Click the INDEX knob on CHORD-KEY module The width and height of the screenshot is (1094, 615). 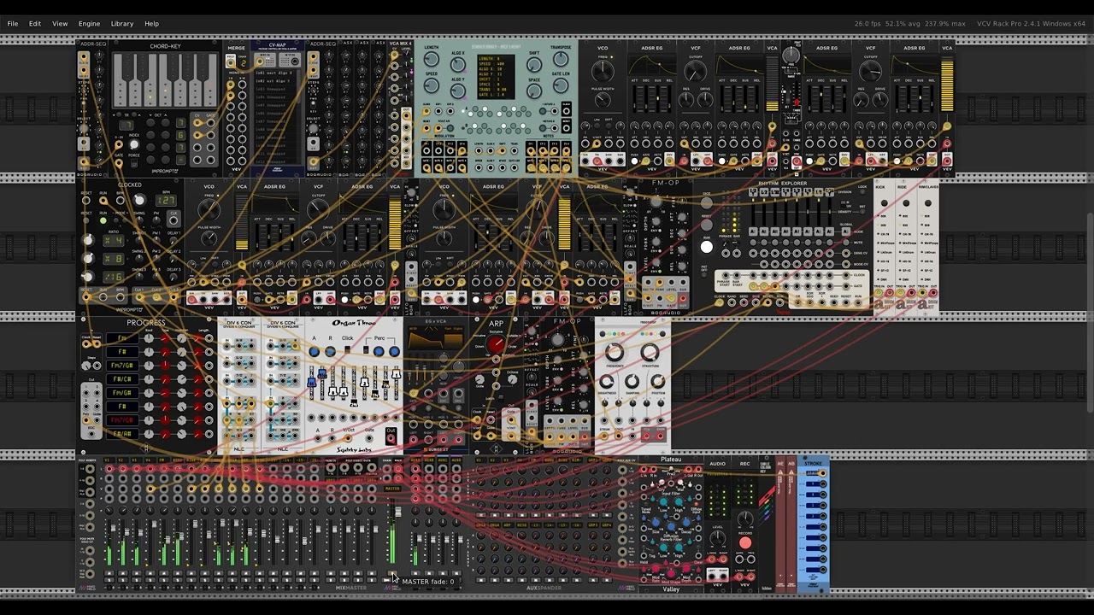click(133, 144)
